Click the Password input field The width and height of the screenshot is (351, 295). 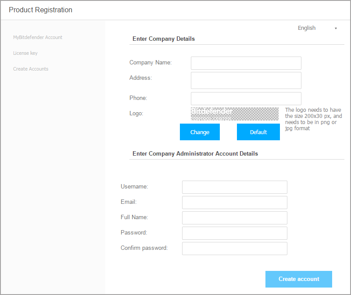point(234,233)
